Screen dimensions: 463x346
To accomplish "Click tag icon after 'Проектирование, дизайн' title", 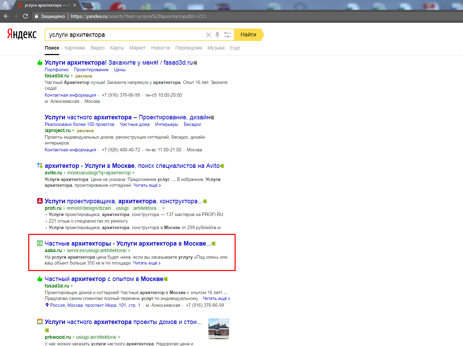I will (212, 117).
